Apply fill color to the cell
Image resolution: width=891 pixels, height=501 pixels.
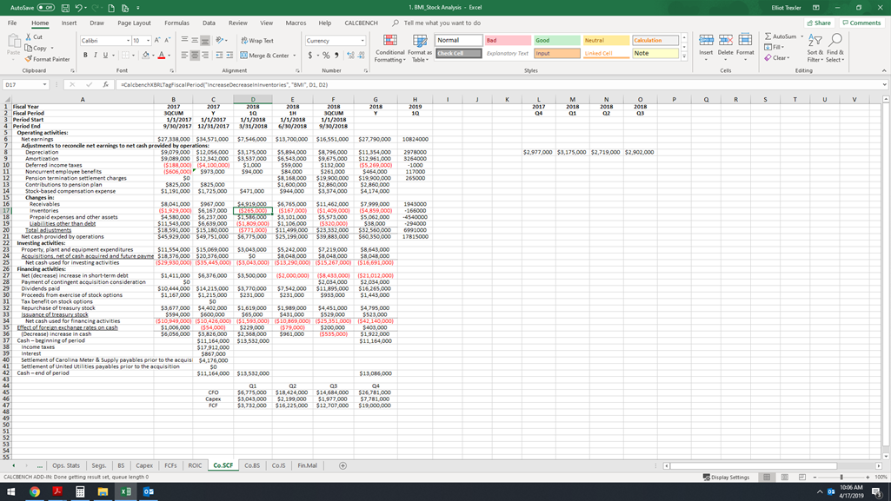click(x=145, y=55)
